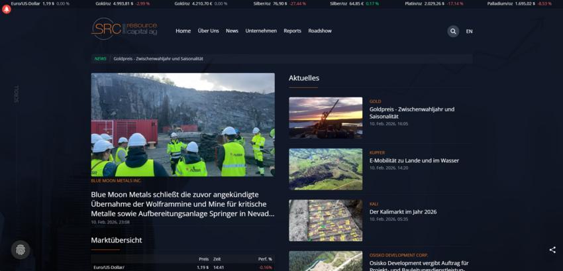Screen dimensions: 563x271
Task: Click the SRC Resource Capital logo
Action: pyautogui.click(x=125, y=29)
